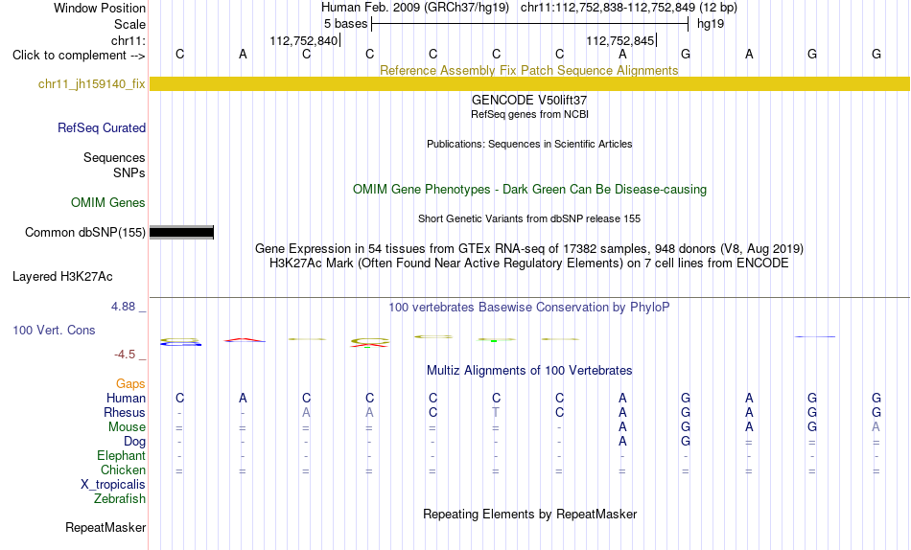Click the 'RefSeq genes from NCBI' title
The height and width of the screenshot is (550, 911).
coord(529,114)
